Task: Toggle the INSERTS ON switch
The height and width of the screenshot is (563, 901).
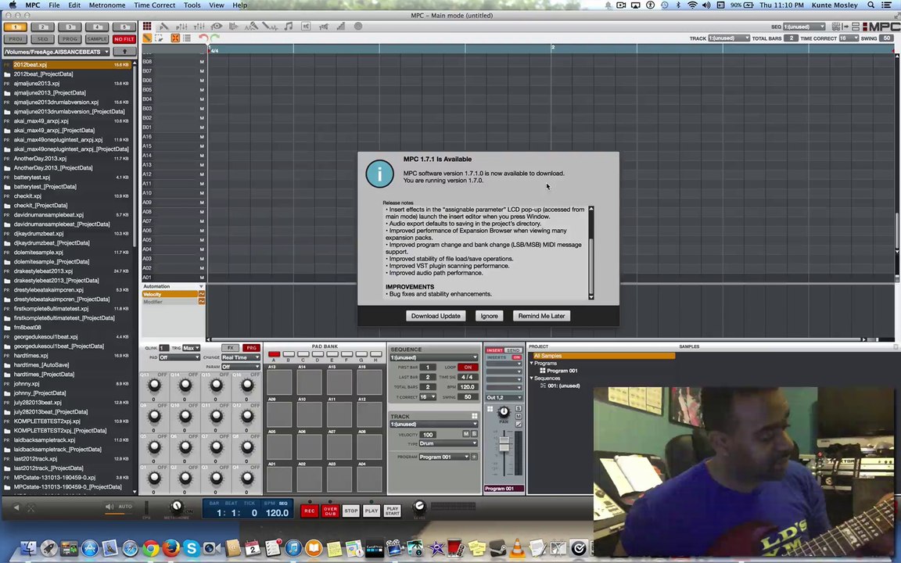Action: pos(516,357)
